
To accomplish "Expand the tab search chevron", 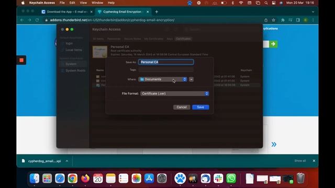I will point(313,12).
